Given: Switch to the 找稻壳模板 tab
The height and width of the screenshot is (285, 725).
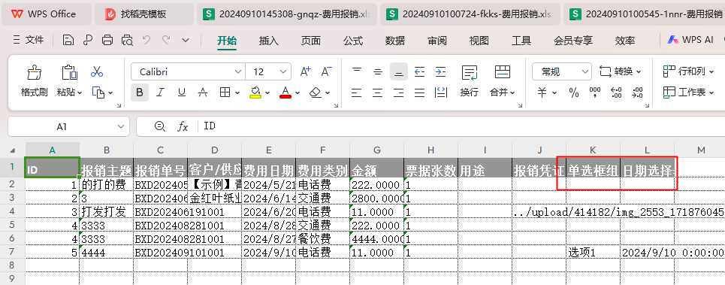Looking at the screenshot, I should tap(143, 14).
